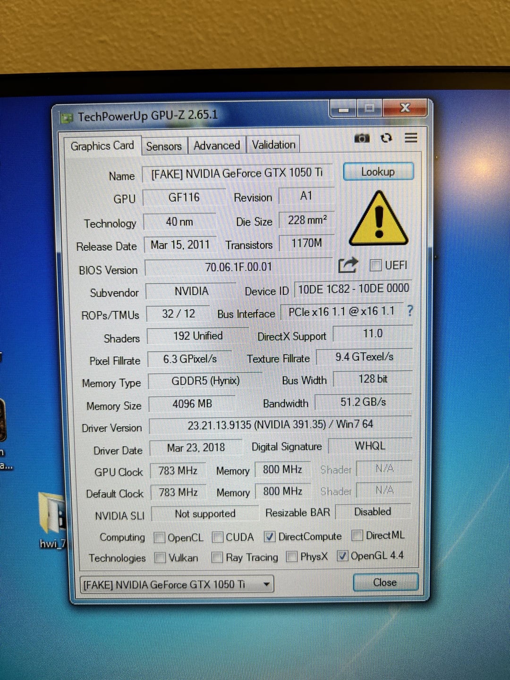The image size is (510, 680).
Task: Click the Default Clock field 783 MHz
Action: pyautogui.click(x=178, y=493)
